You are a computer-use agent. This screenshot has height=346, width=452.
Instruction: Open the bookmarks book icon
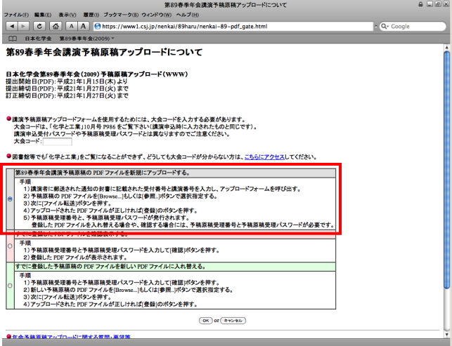(12, 37)
